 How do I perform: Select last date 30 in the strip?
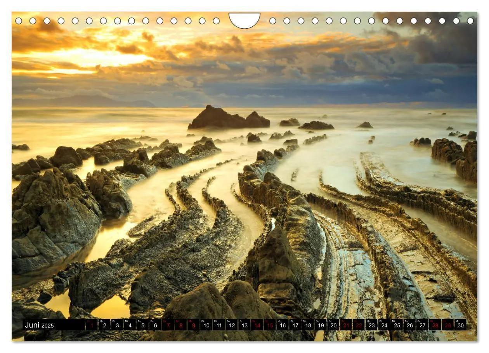(x=460, y=325)
